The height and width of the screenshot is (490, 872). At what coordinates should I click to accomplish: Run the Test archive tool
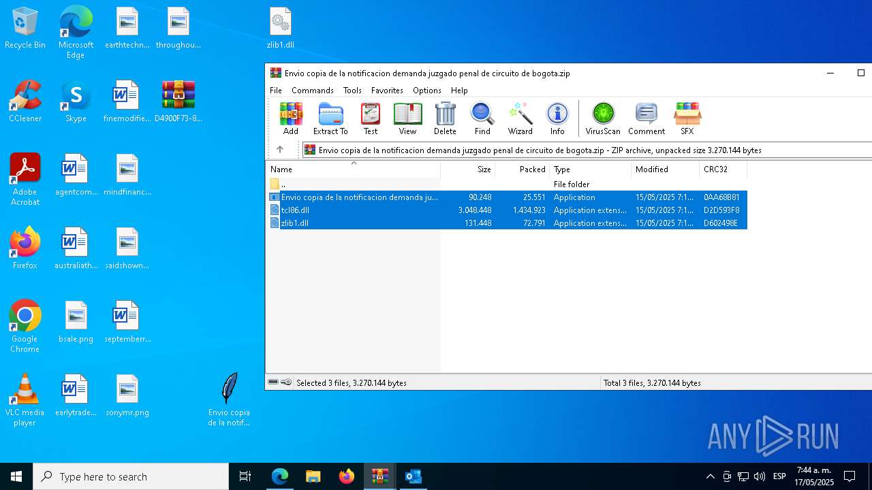[371, 119]
